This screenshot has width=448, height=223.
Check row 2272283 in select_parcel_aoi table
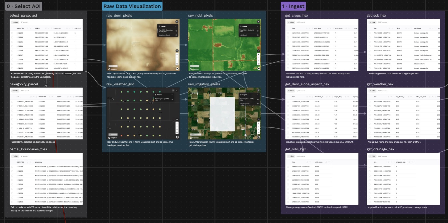pos(12,33)
